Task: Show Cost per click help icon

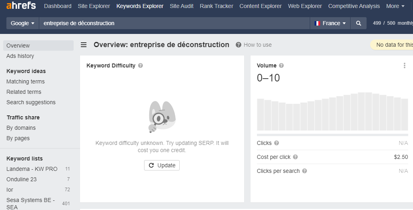Action: pos(295,157)
